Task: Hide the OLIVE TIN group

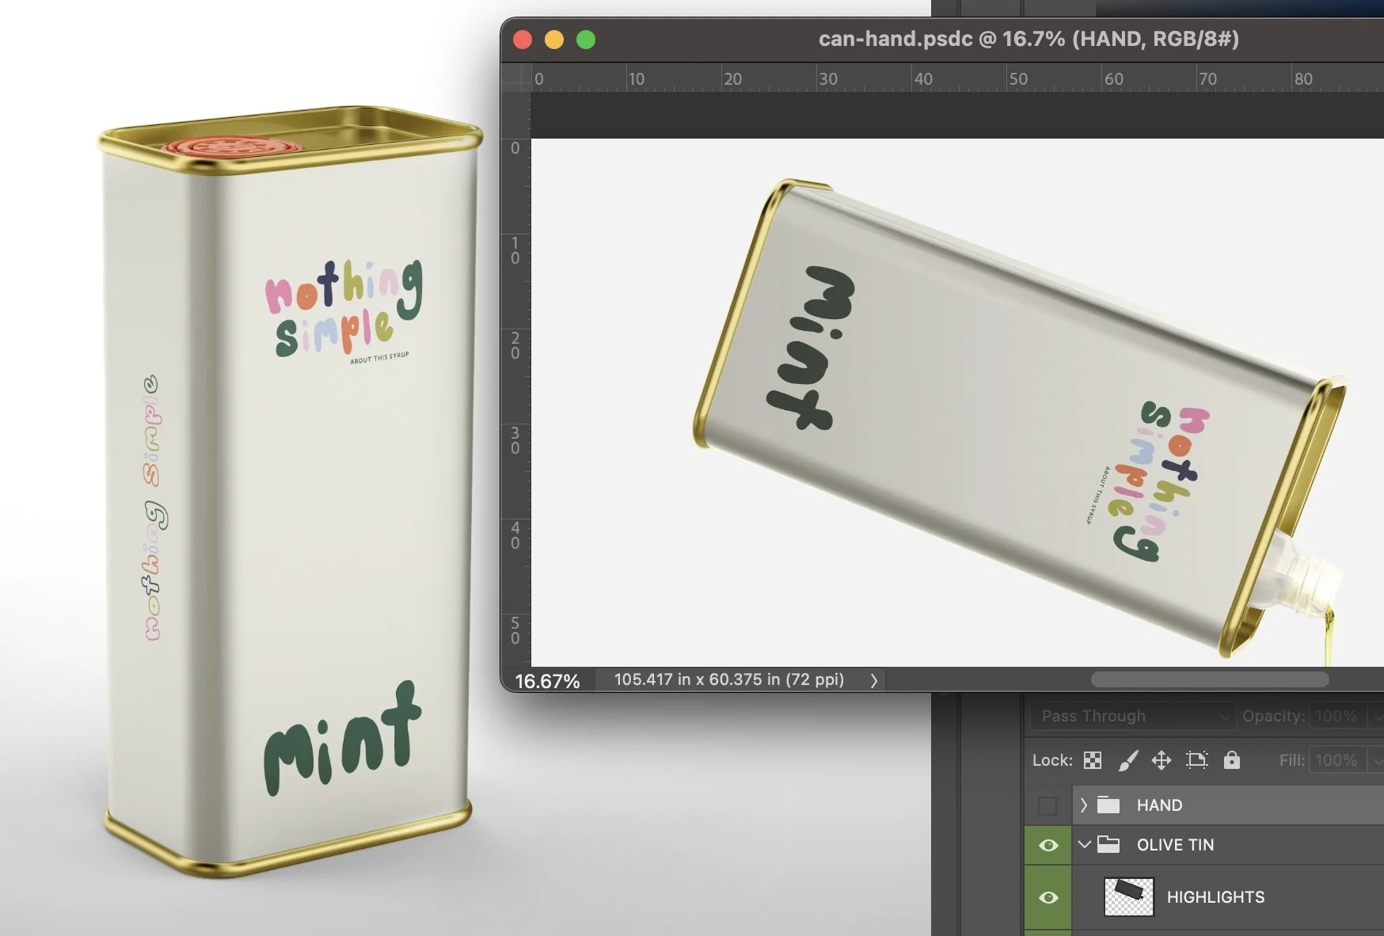Action: [x=1047, y=845]
